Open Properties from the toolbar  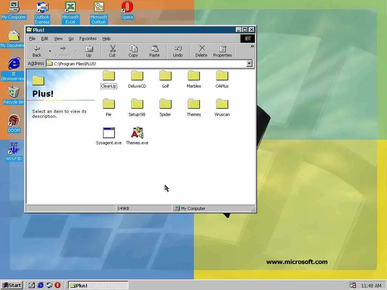click(x=222, y=51)
